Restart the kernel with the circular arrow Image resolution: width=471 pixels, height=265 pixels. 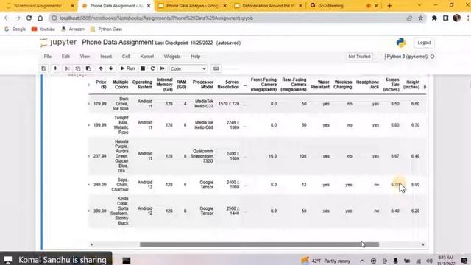click(x=152, y=68)
